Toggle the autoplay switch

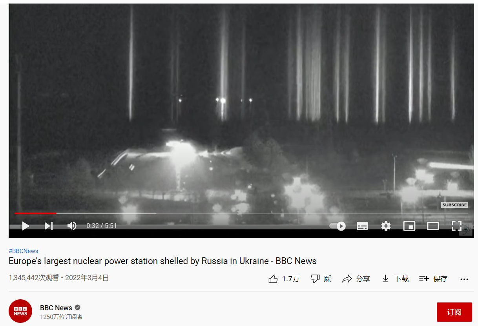(x=338, y=226)
